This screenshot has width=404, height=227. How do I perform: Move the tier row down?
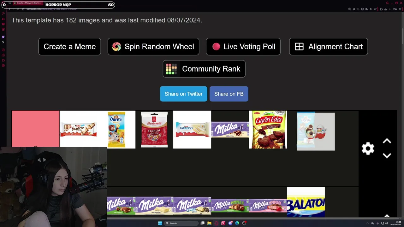[387, 155]
